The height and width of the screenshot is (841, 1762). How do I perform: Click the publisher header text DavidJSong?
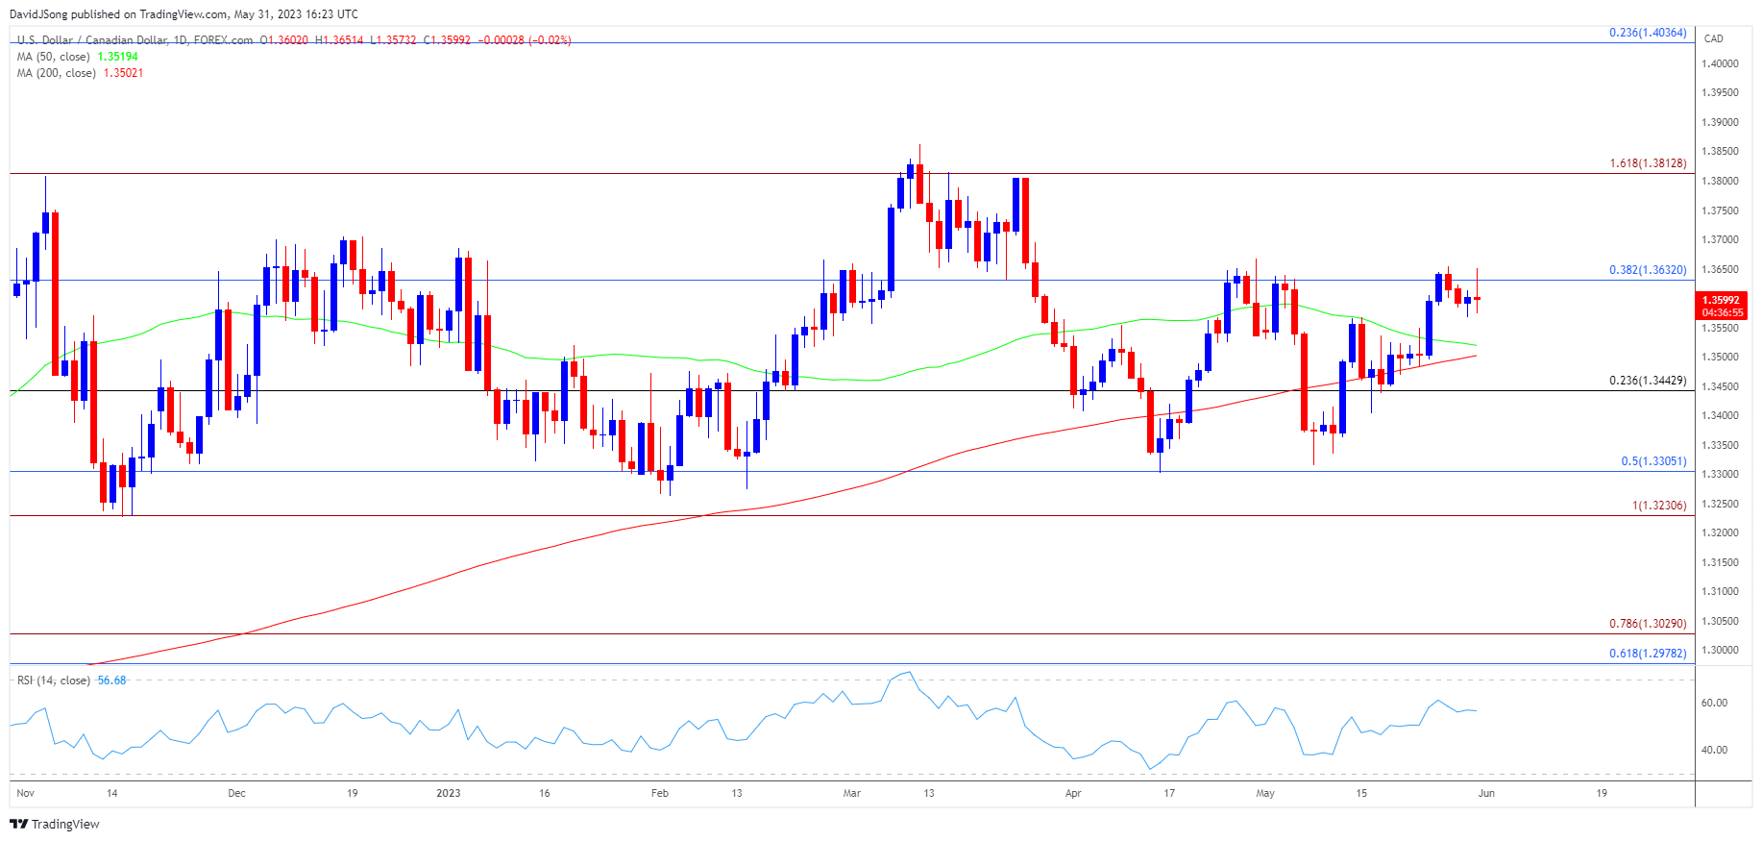pyautogui.click(x=38, y=14)
